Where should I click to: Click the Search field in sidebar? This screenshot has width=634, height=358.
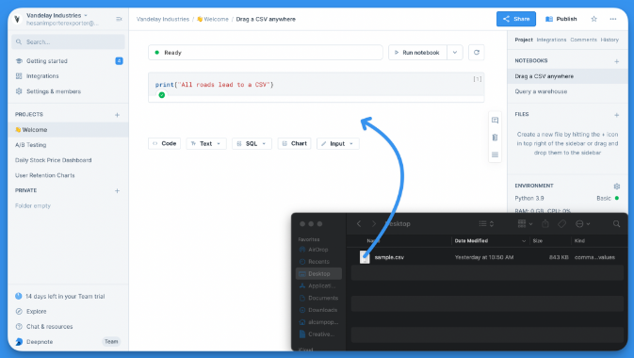pos(69,41)
